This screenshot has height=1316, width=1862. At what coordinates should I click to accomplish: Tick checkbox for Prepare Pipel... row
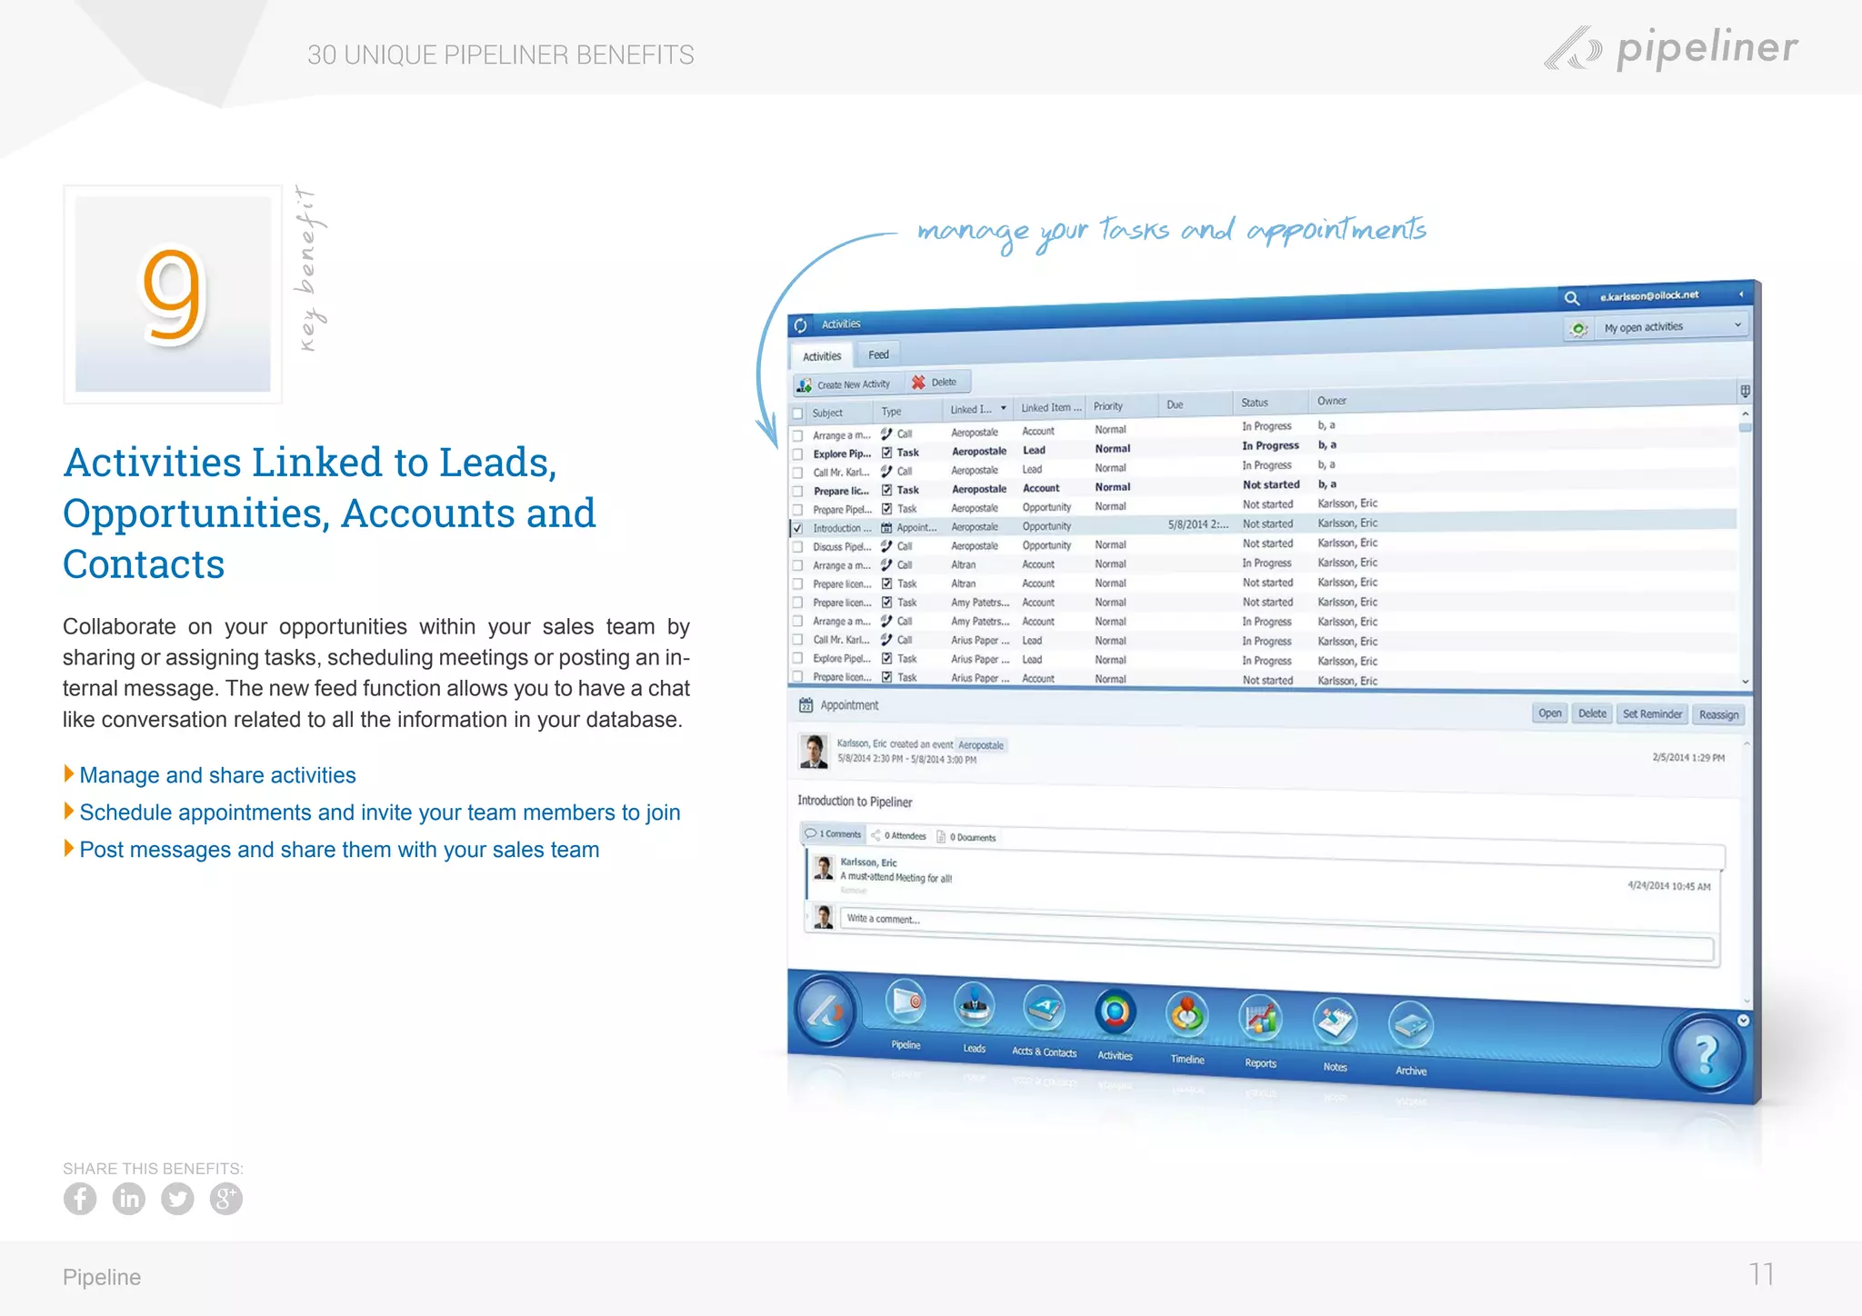(798, 511)
